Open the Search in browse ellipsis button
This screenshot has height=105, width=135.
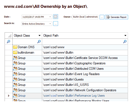click(56, 24)
